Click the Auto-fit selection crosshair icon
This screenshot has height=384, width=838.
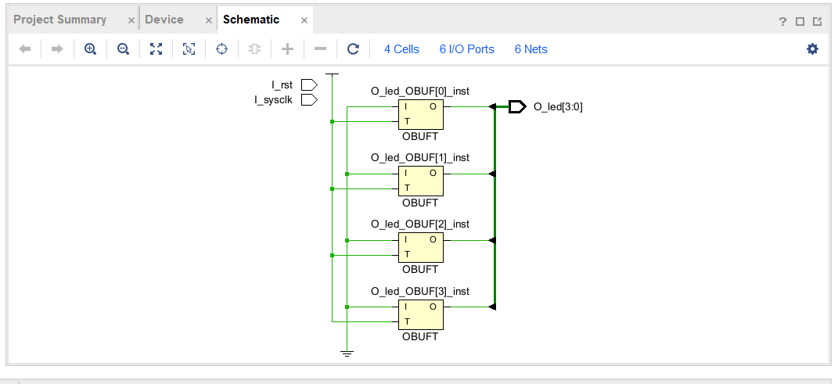point(221,49)
